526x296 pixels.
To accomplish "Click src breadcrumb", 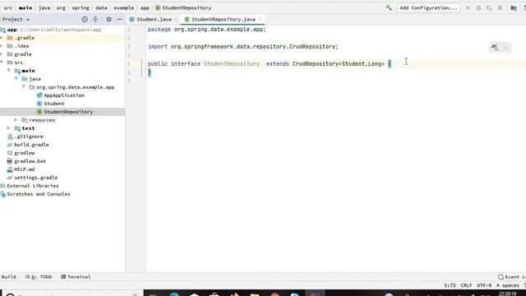I will click(x=7, y=7).
